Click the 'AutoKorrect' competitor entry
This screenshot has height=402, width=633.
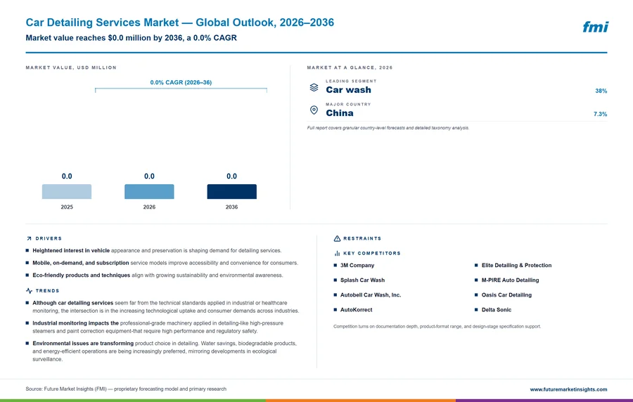[356, 310]
